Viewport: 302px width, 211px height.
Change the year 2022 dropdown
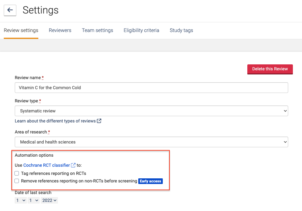pyautogui.click(x=49, y=200)
